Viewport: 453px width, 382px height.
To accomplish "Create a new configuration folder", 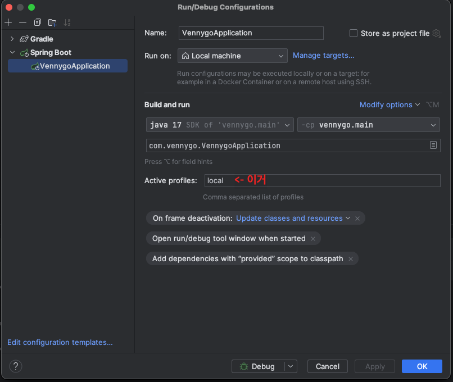I will [x=52, y=22].
